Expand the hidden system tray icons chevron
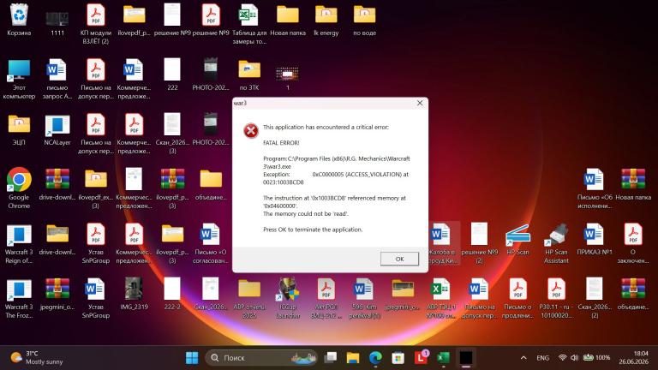Screen dimensions: 658x370 pyautogui.click(x=523, y=358)
